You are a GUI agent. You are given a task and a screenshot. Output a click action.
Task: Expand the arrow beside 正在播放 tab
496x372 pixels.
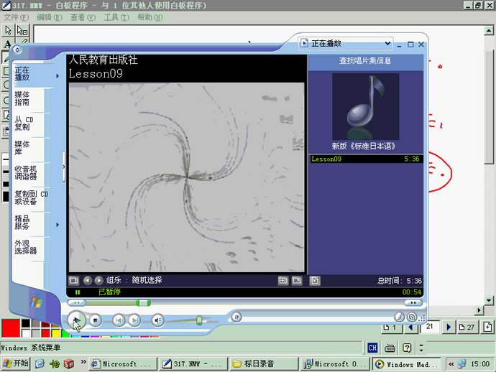(58, 76)
